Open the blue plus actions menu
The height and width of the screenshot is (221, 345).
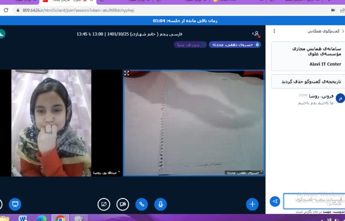[x=252, y=204]
